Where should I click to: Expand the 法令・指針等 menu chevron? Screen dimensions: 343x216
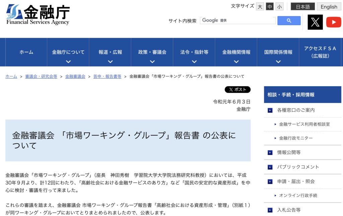tap(194, 62)
